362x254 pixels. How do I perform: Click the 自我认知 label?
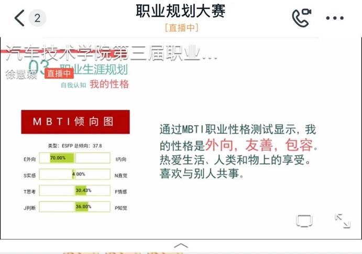[x=73, y=85]
